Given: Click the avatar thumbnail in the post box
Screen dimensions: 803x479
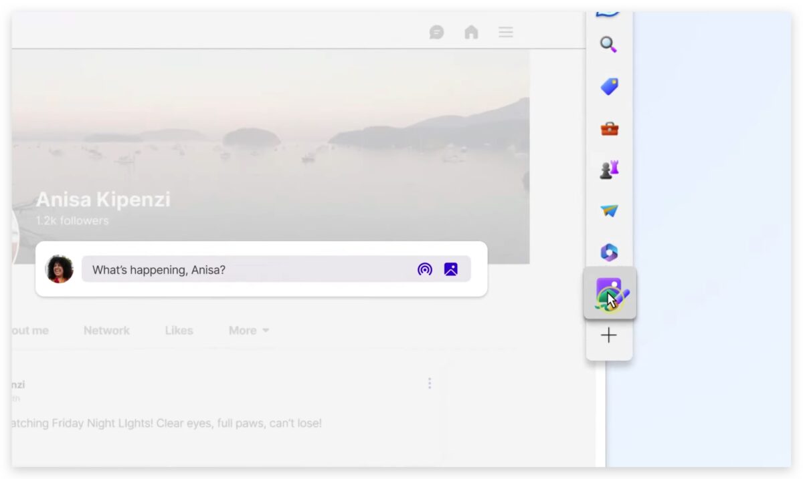Looking at the screenshot, I should tap(60, 269).
